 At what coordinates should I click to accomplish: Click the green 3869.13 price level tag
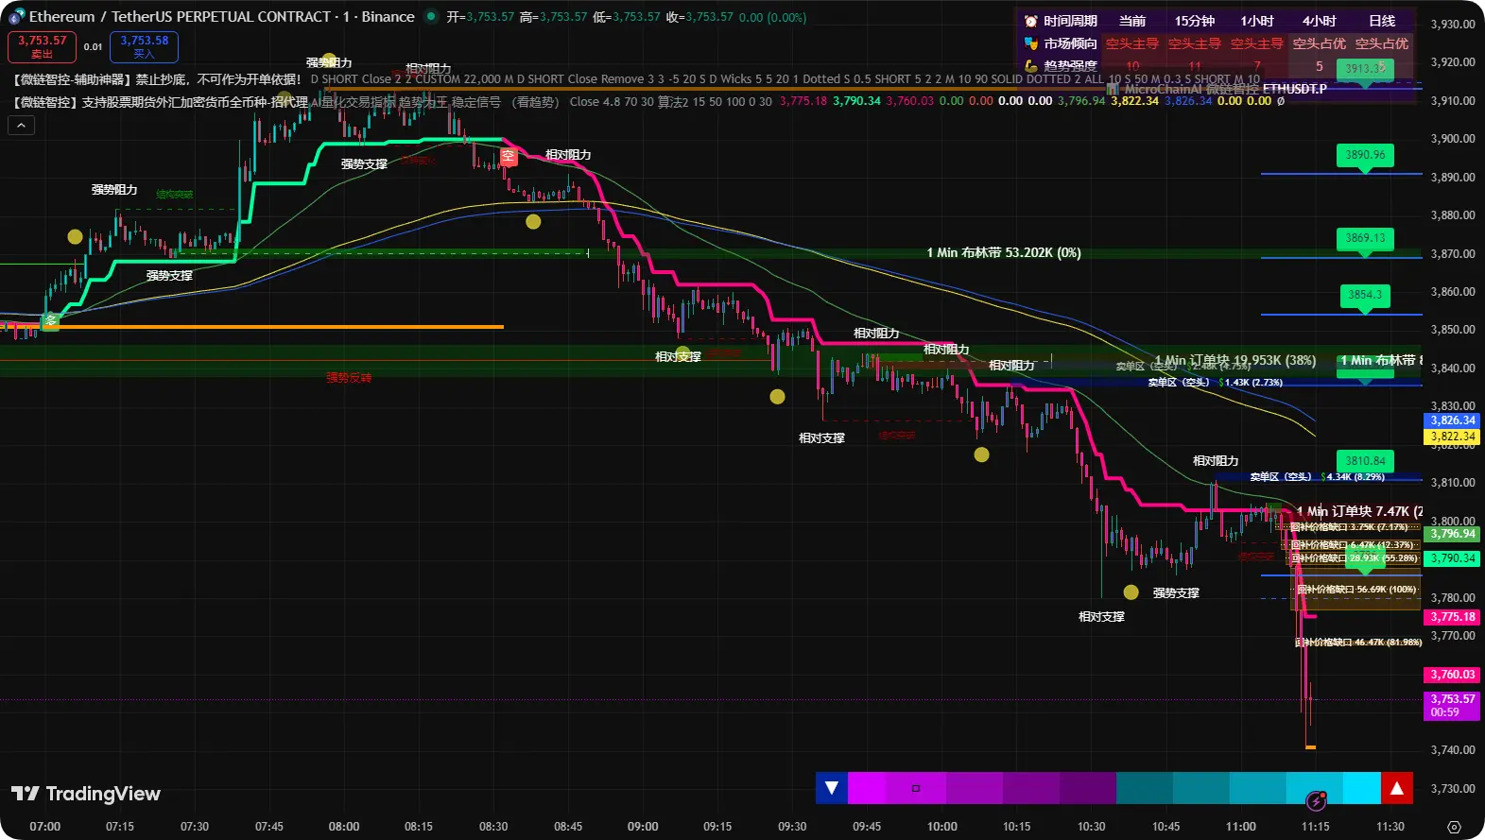[1365, 238]
